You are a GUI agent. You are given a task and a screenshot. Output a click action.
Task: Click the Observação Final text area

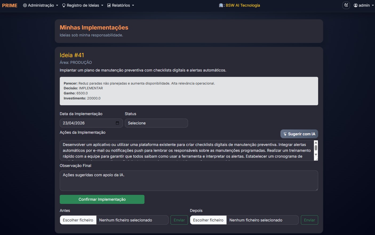tap(189, 181)
